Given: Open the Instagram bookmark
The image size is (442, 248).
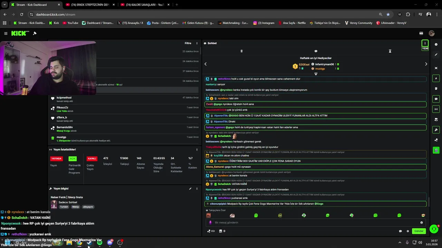Looking at the screenshot, I should click(x=264, y=23).
